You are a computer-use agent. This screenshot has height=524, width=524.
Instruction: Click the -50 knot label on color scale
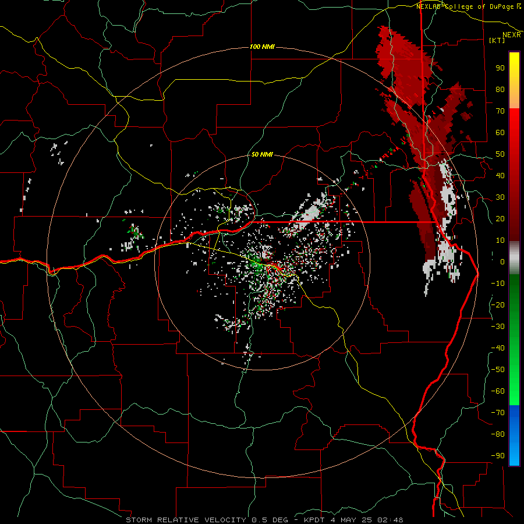498,370
